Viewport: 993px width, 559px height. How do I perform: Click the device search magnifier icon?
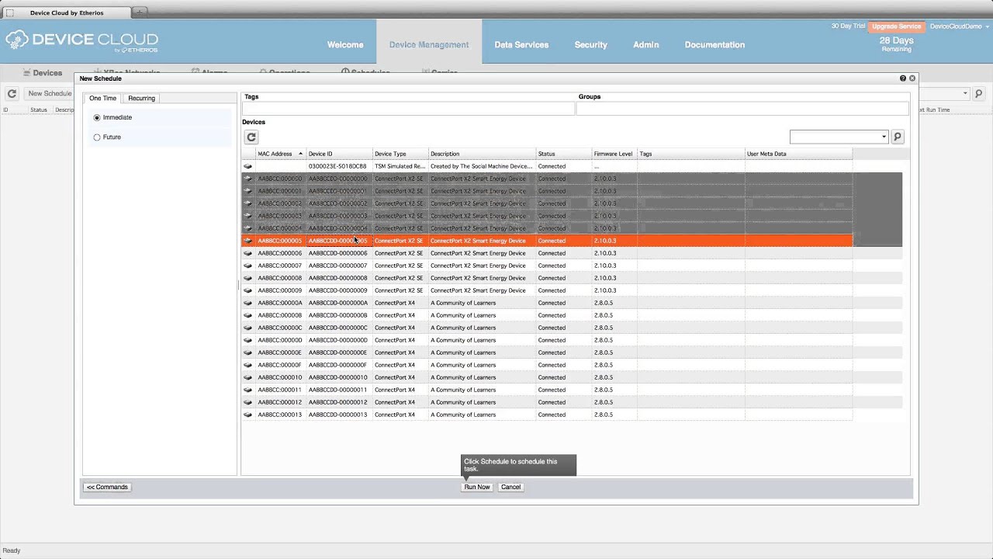pos(898,137)
